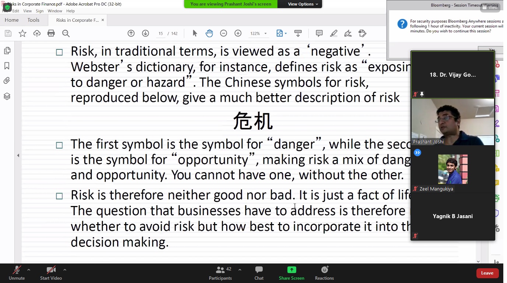
Task: Click the Unmute microphone button
Action: pos(17,273)
